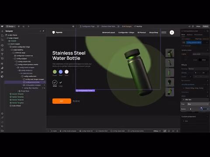The image size is (210, 157).
Task: Open the Configurator Page dropdown
Action: [x=89, y=26]
